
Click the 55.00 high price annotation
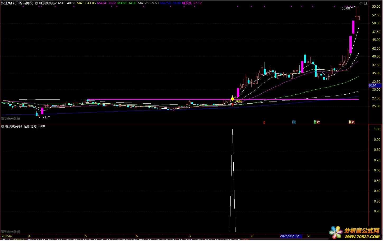pos(346,8)
